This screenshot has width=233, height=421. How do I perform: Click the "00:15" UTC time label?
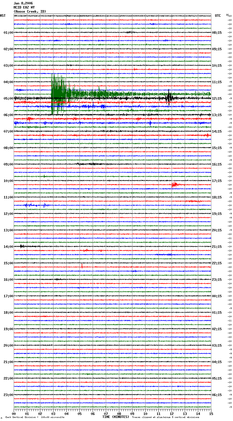pyautogui.click(x=217, y=296)
